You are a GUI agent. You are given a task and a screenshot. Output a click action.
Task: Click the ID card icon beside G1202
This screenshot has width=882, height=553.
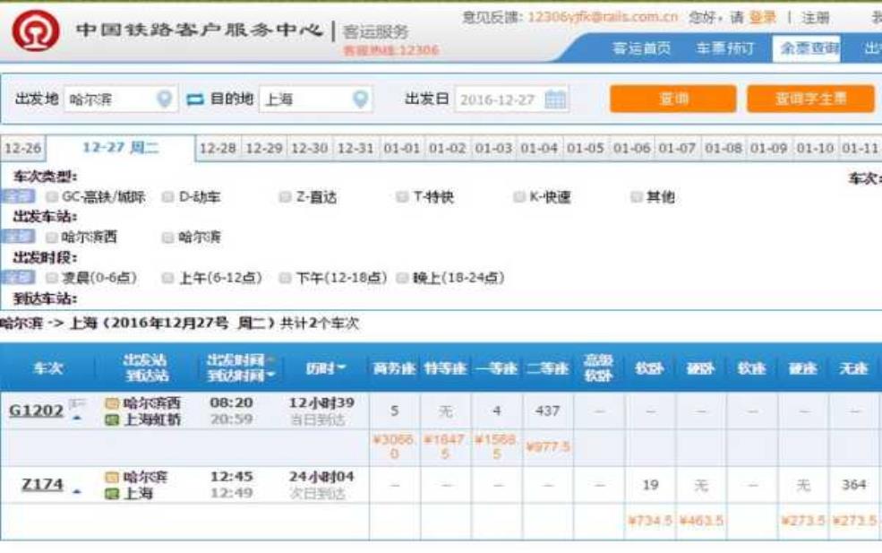[x=77, y=405]
